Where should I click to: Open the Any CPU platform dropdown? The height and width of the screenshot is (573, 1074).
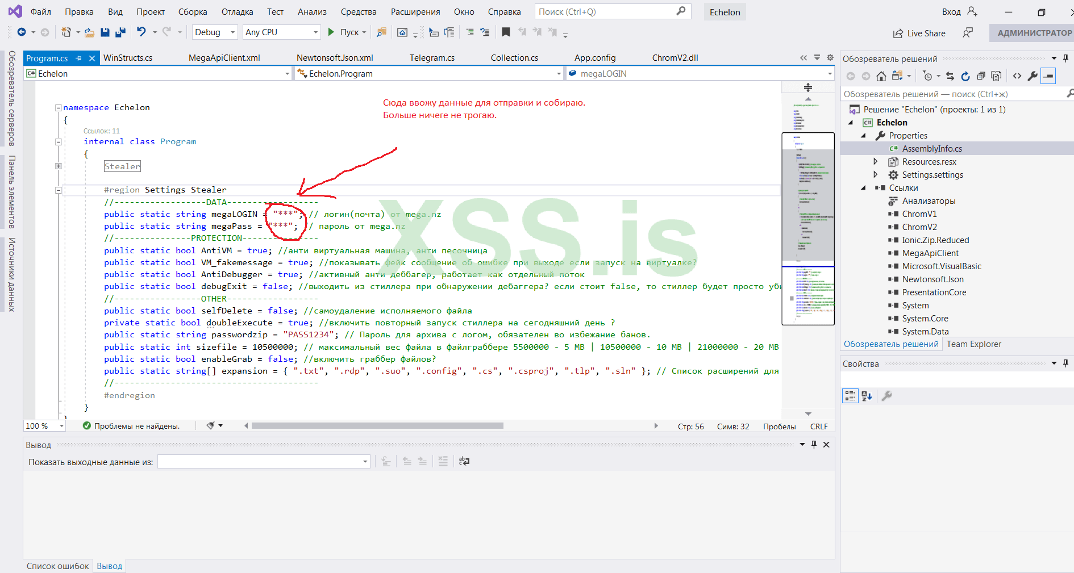[x=281, y=32]
